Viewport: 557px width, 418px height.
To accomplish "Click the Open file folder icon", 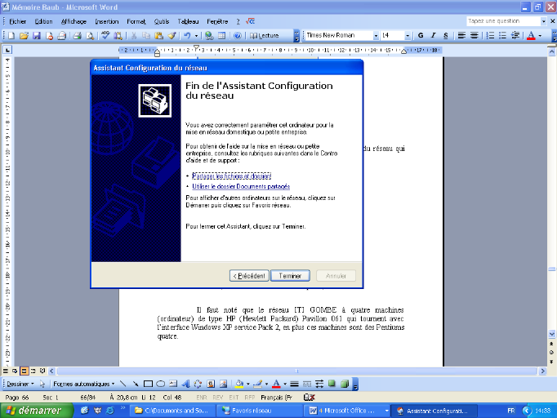I will 24,36.
